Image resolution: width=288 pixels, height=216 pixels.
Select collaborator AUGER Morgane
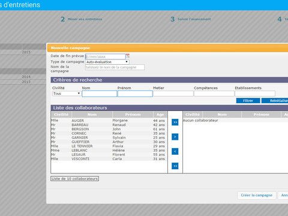pos(109,121)
